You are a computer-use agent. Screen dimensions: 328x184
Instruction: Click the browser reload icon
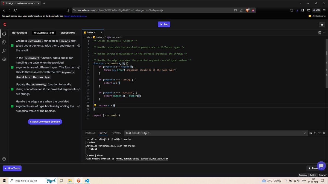coord(15,10)
